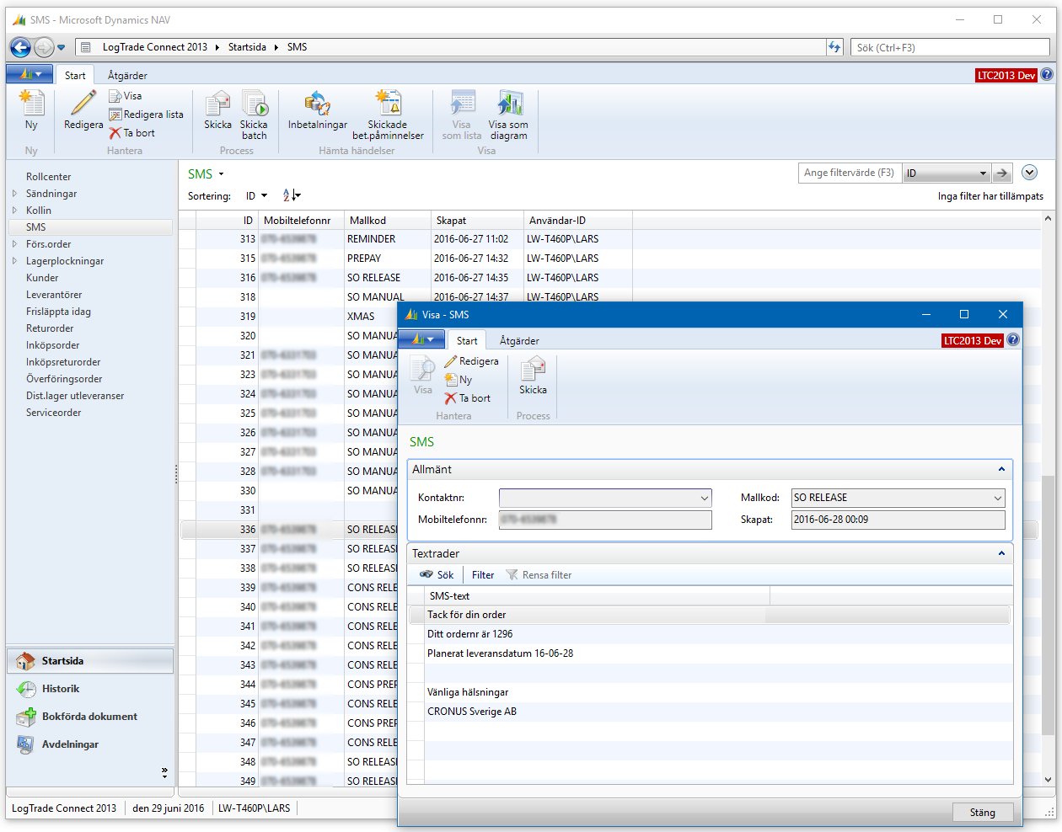Click Redigera lista in the main ribbon
The height and width of the screenshot is (832, 1062).
click(146, 115)
